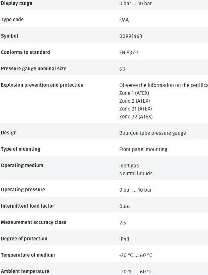208x275 pixels.
Task: Click the EN 837-1 standard value
Action: 129,52
